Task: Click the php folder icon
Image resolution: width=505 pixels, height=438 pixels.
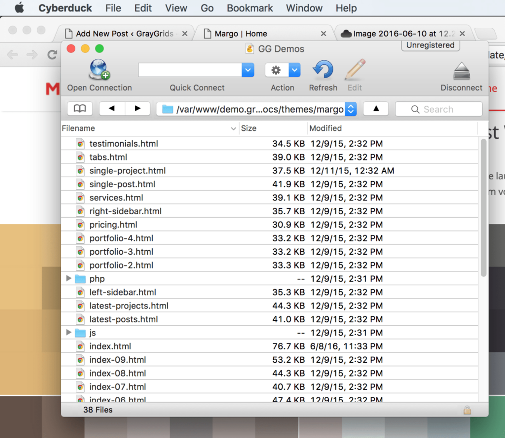Action: coord(80,279)
